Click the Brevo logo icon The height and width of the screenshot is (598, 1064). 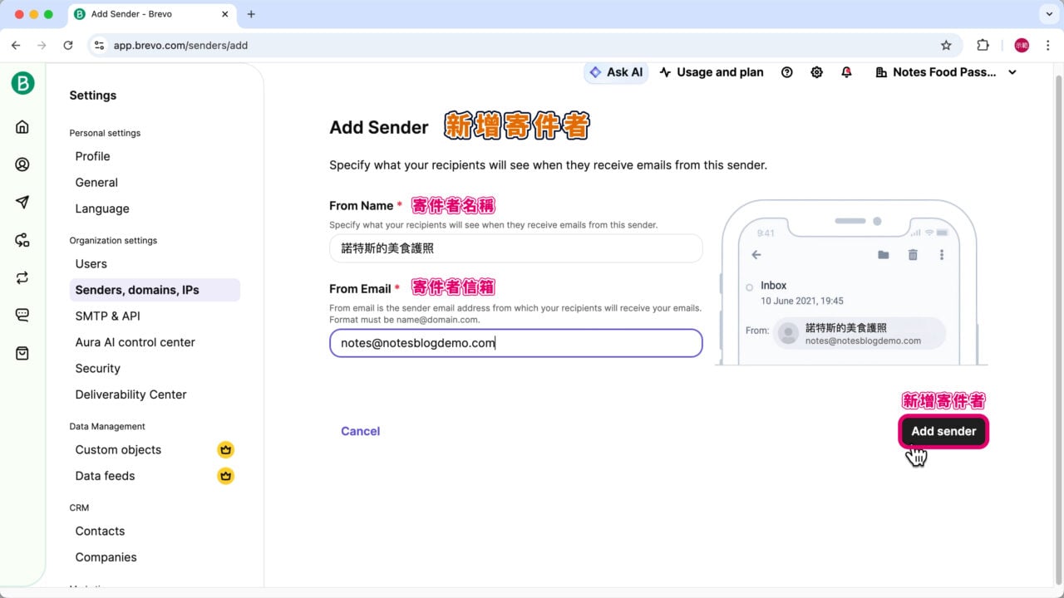[22, 83]
